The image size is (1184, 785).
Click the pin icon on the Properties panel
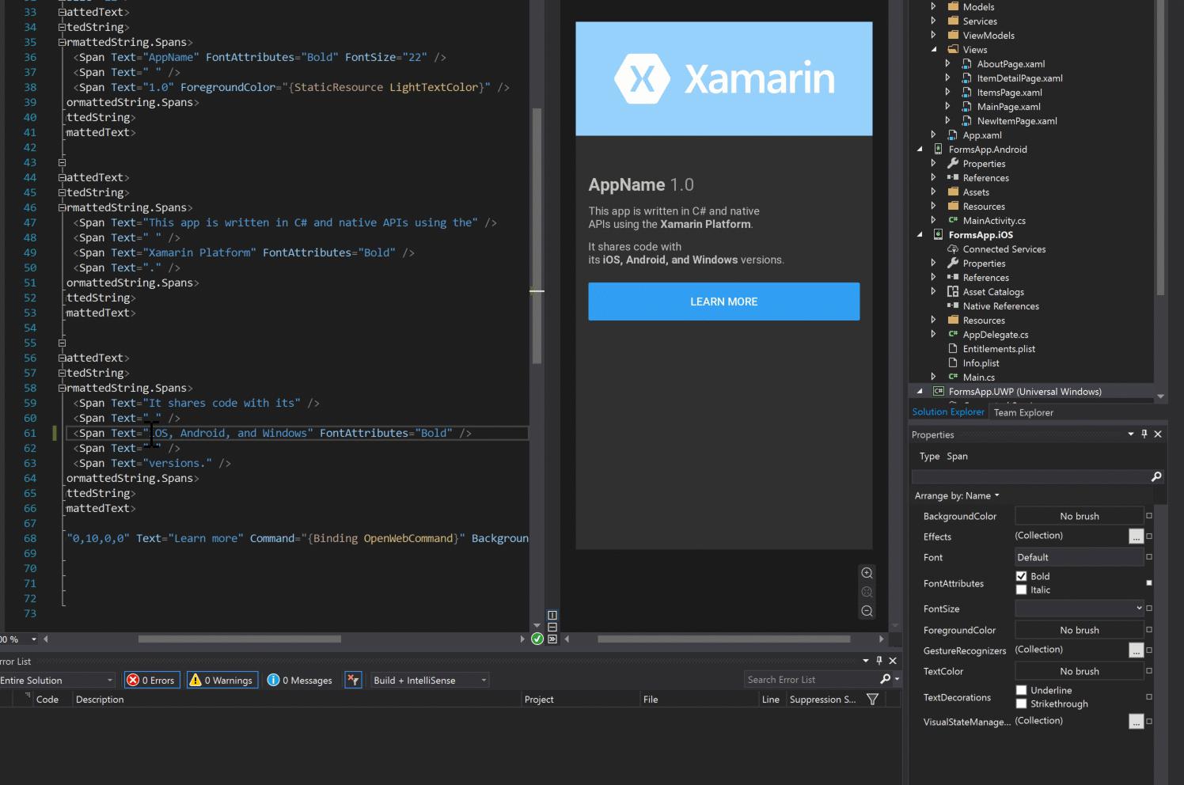click(1144, 434)
